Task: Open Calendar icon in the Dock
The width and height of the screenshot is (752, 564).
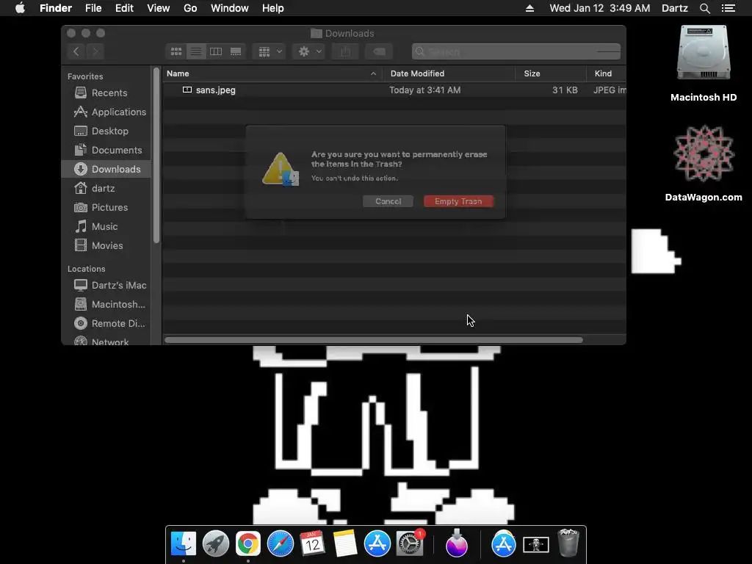Action: coord(312,543)
